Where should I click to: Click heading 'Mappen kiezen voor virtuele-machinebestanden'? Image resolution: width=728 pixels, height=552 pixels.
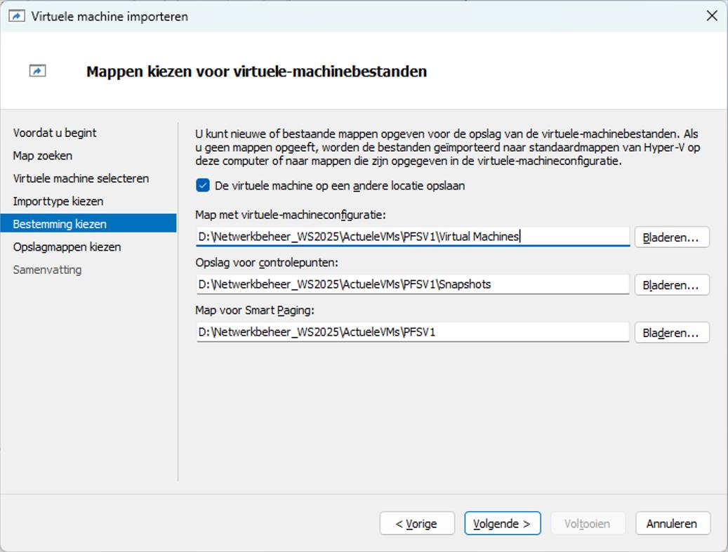click(256, 72)
